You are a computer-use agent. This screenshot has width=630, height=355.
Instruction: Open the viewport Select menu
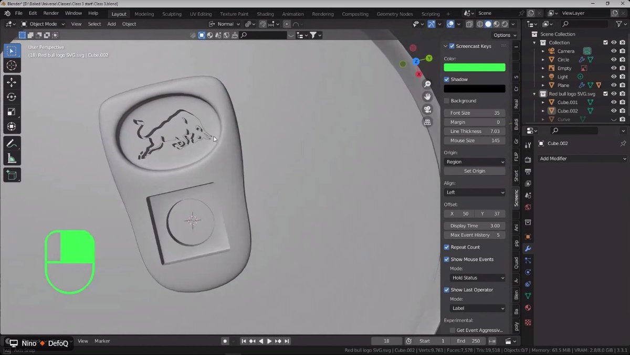pyautogui.click(x=94, y=24)
